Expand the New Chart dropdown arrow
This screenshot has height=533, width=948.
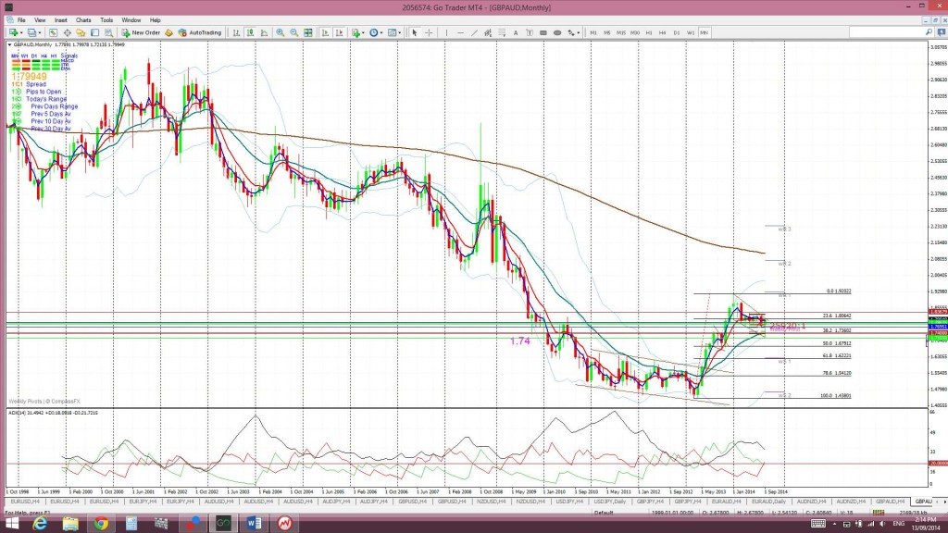21,33
